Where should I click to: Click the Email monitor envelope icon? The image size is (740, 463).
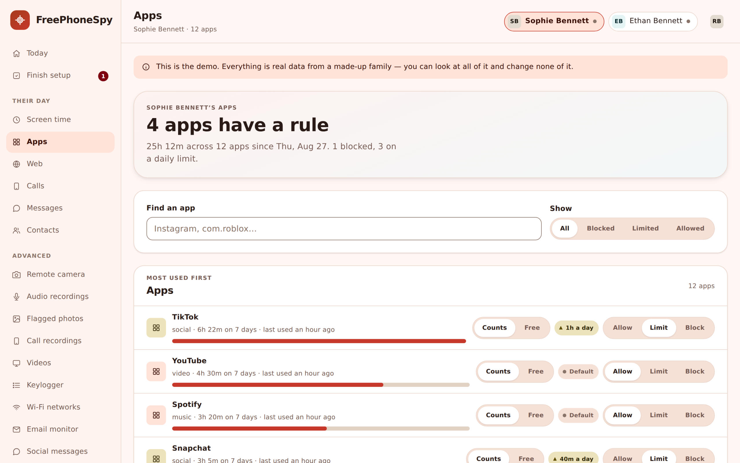pos(16,430)
